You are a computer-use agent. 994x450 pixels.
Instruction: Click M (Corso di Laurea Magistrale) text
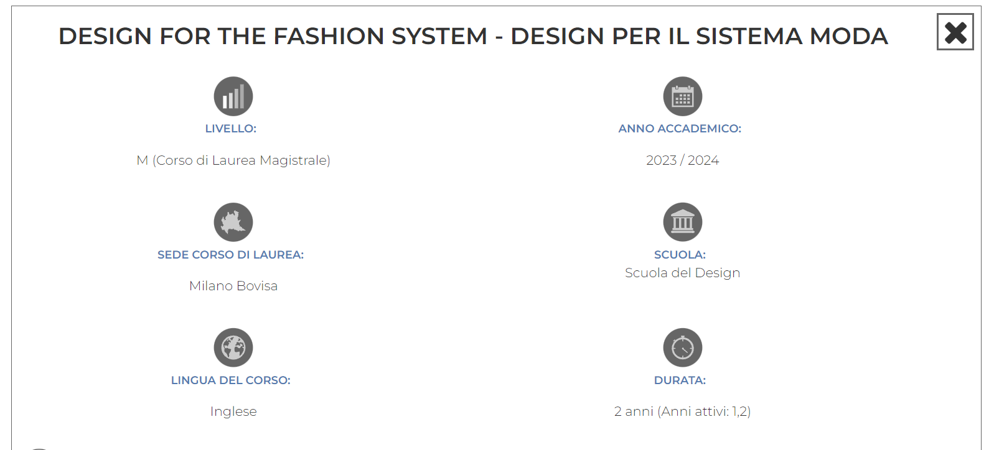coord(233,160)
